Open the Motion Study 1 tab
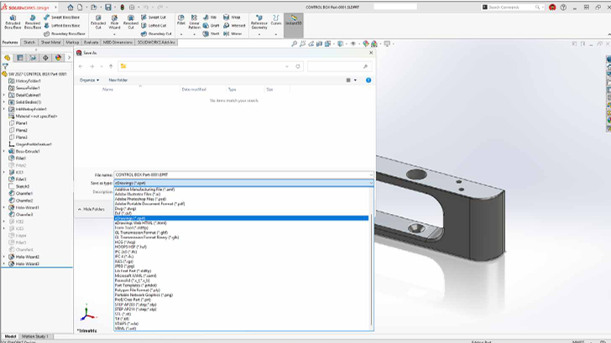 coord(35,336)
